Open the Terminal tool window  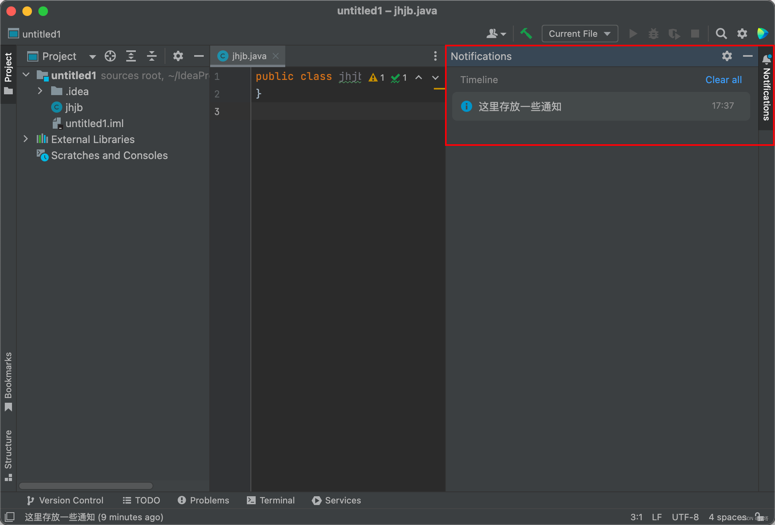tap(271, 500)
